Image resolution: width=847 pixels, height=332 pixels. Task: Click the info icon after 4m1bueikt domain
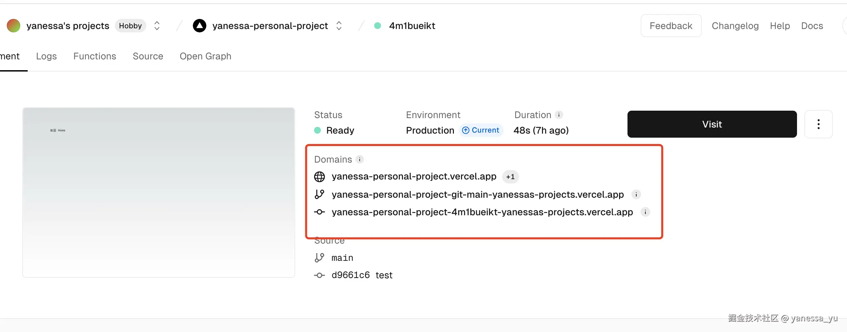(x=645, y=212)
